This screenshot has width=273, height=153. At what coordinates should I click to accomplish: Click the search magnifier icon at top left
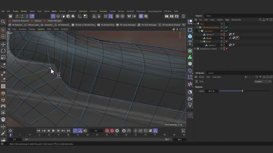(3, 22)
